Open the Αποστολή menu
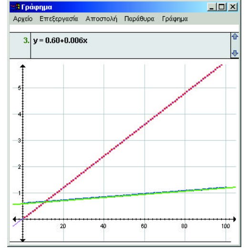 pyautogui.click(x=101, y=19)
